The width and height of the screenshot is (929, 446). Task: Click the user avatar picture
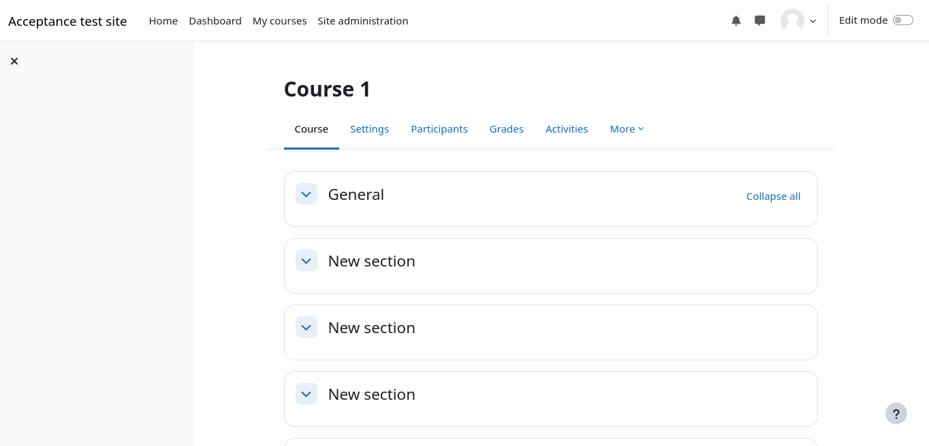[792, 20]
